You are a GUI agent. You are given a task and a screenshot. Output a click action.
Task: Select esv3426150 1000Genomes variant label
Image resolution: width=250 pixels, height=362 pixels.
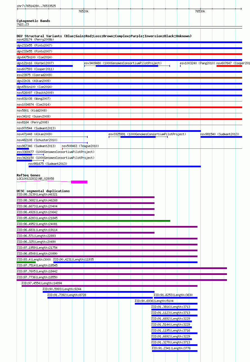[56, 158]
